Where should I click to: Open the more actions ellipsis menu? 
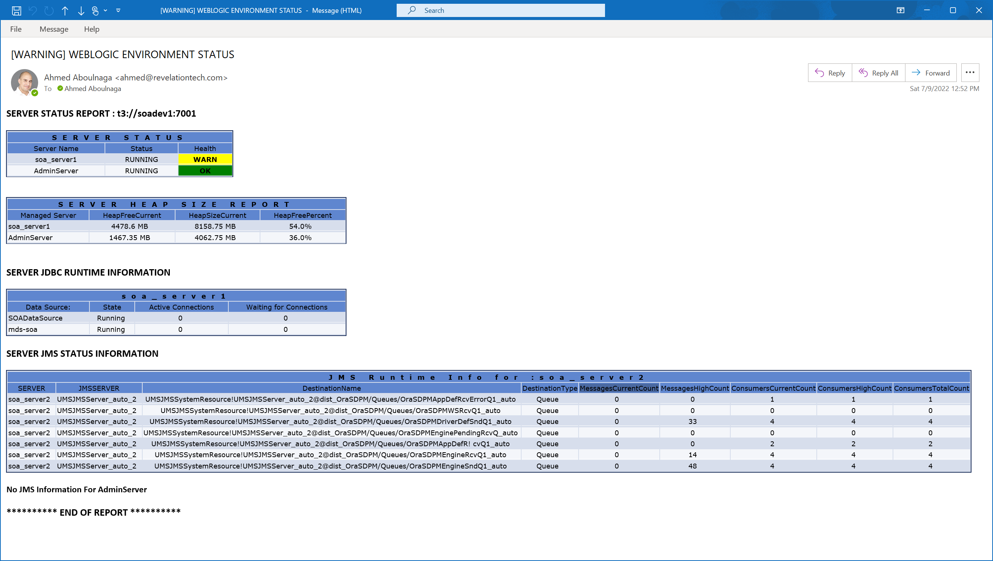pos(970,72)
